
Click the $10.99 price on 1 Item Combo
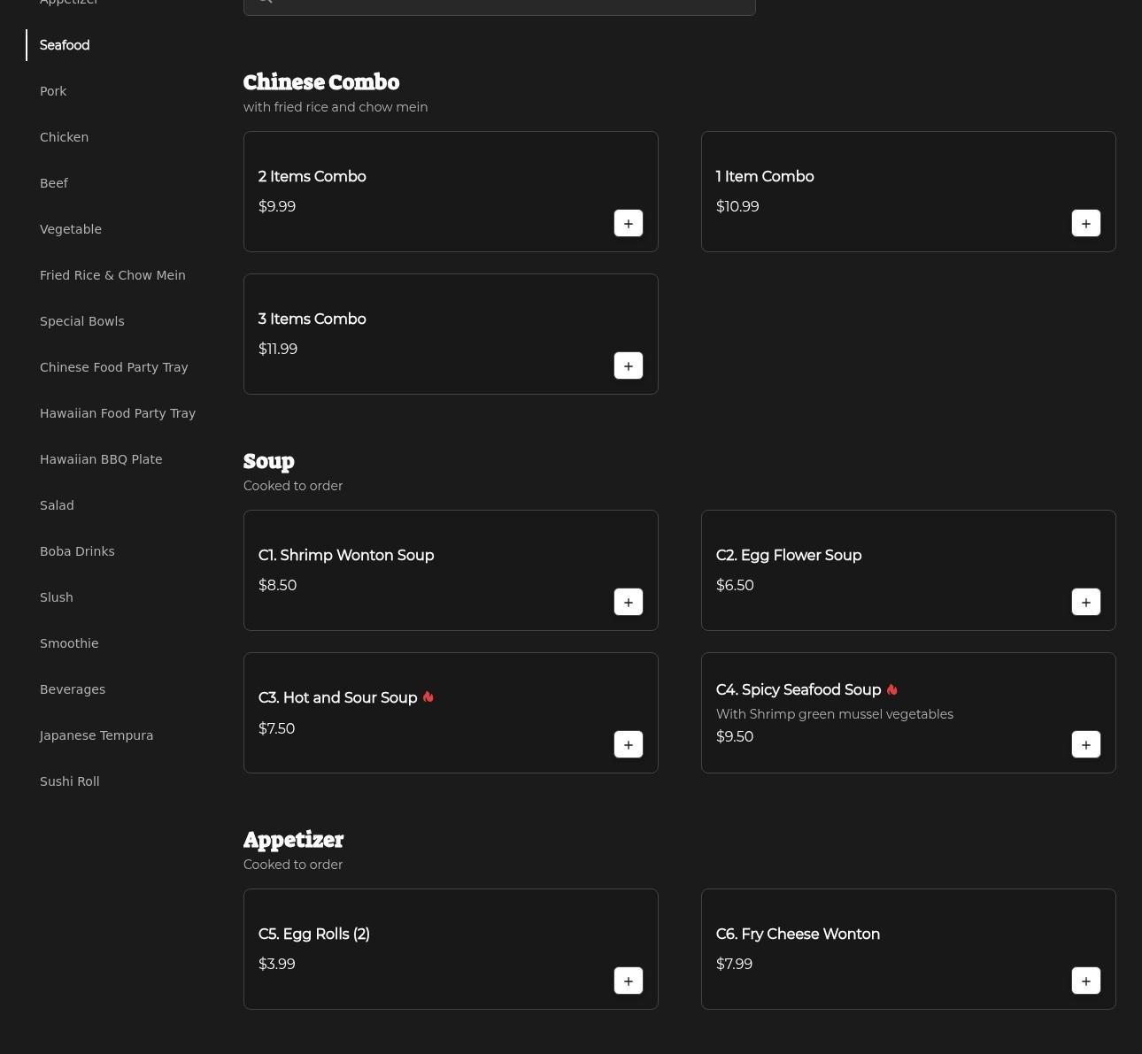point(737,206)
